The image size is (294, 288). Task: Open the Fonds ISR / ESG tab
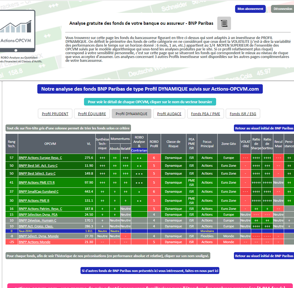click(x=243, y=114)
